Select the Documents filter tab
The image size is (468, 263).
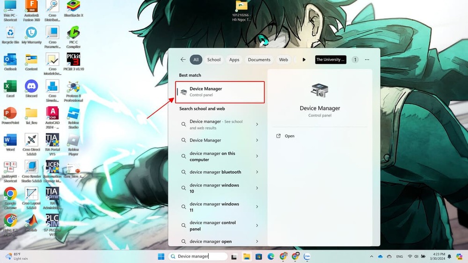pyautogui.click(x=259, y=60)
